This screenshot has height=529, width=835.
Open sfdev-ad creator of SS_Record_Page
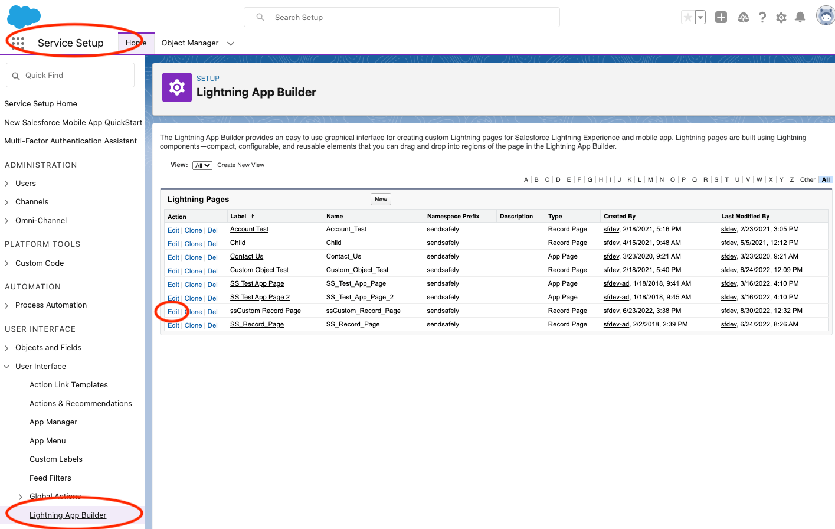click(616, 324)
